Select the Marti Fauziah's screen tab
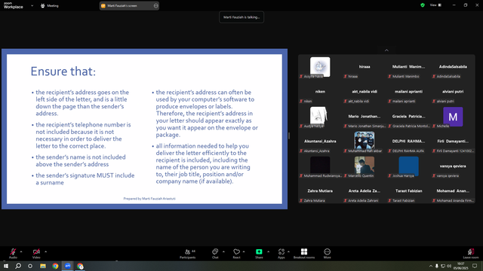The height and width of the screenshot is (271, 483). [x=129, y=5]
